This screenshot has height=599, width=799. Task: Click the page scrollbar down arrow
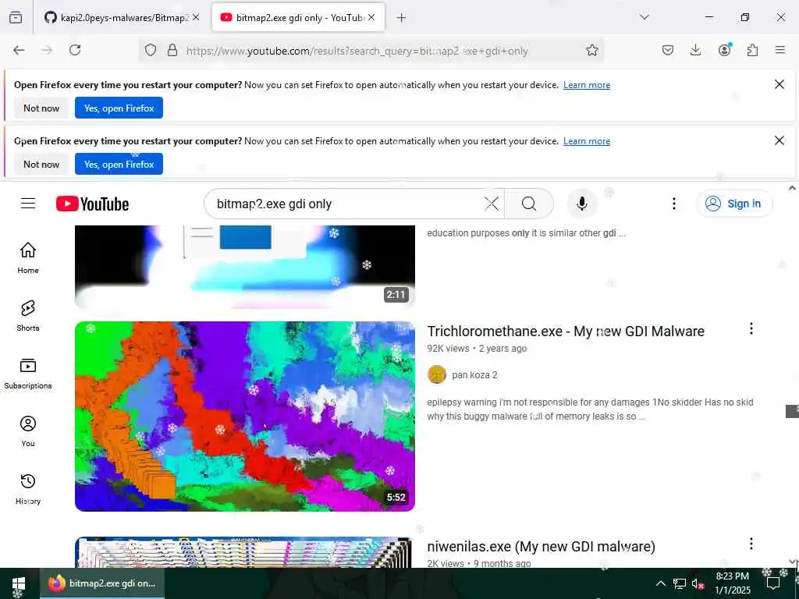792,562
